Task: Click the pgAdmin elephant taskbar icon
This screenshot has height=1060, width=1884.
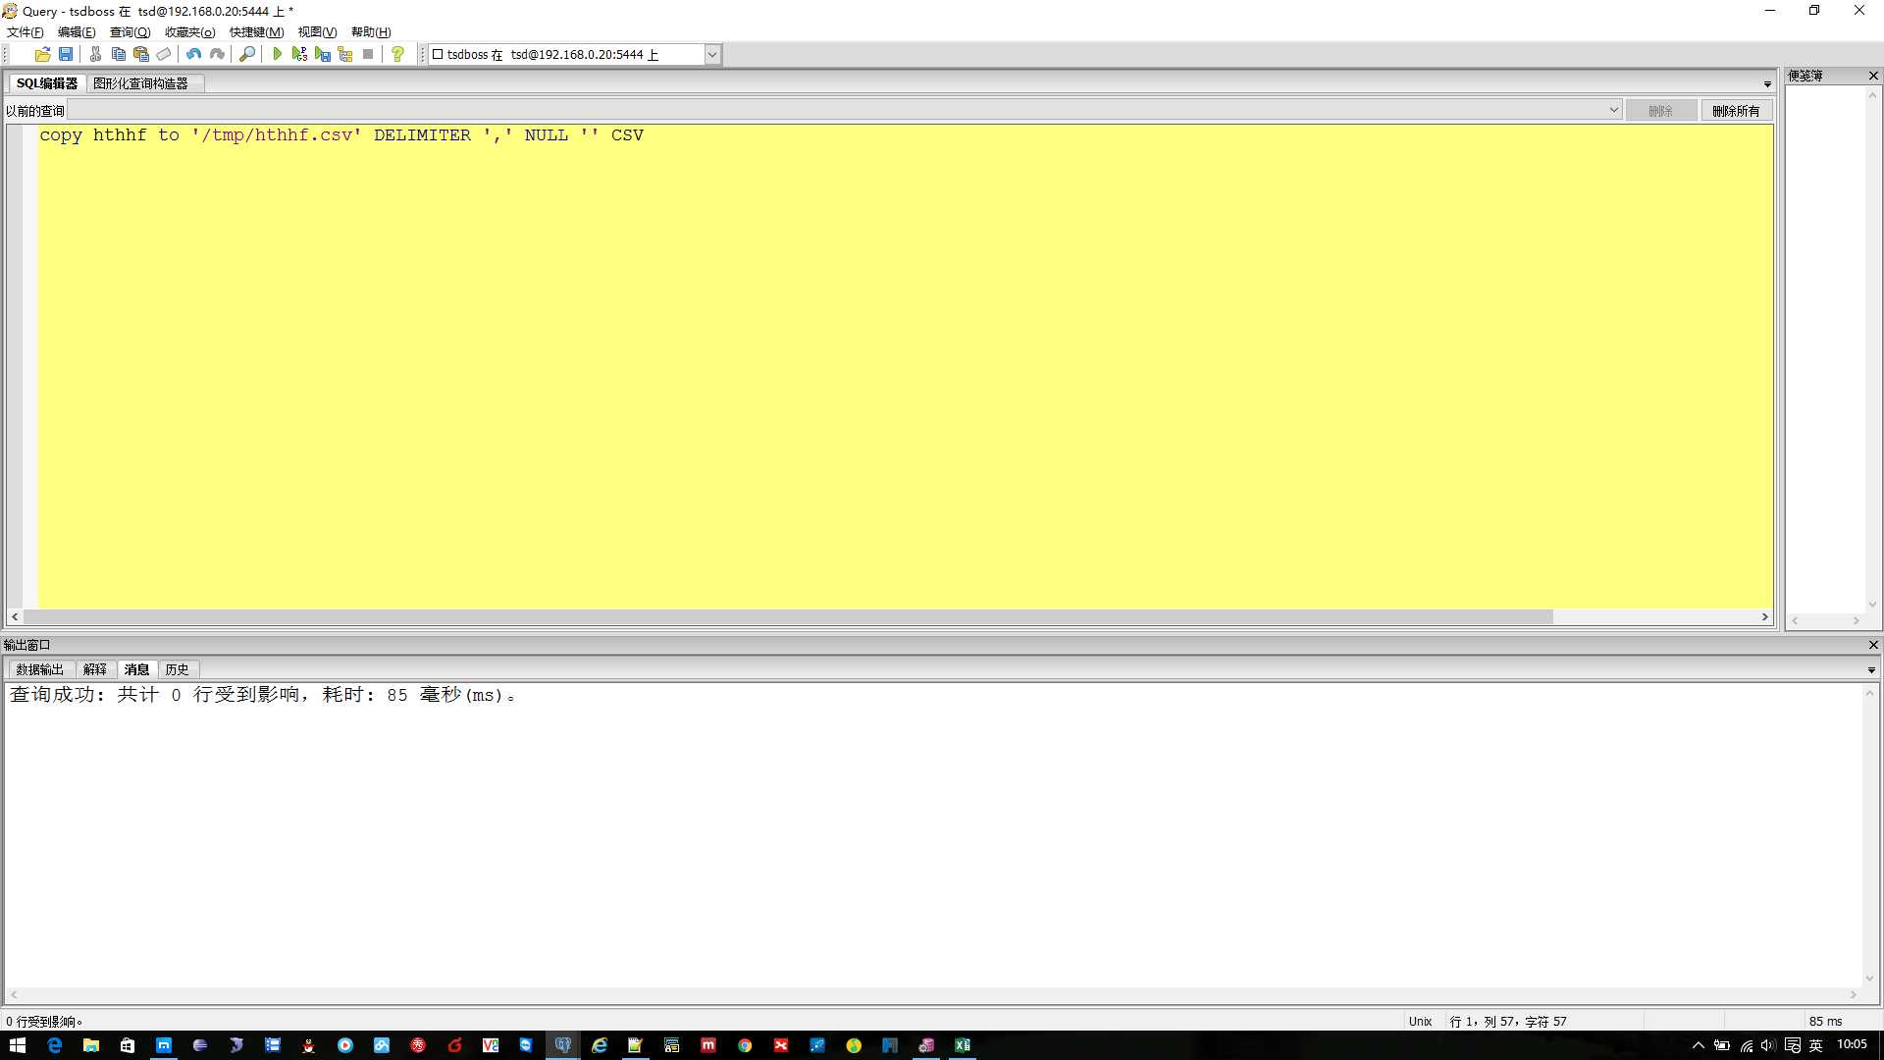Action: (x=562, y=1045)
